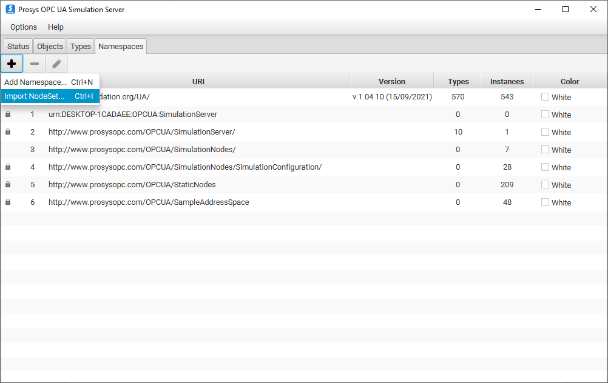Click lock icon of namespace row 1

[8, 114]
